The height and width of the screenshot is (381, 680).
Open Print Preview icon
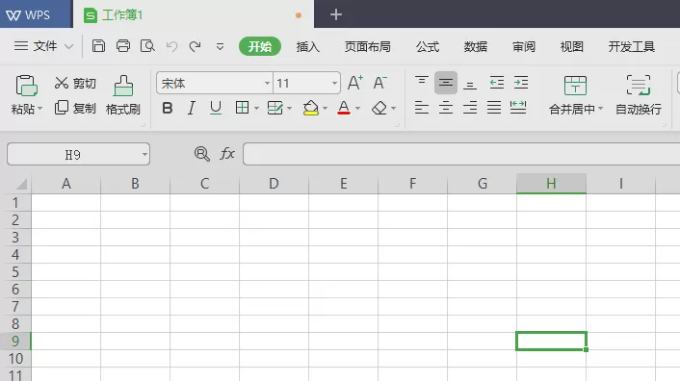[x=147, y=46]
